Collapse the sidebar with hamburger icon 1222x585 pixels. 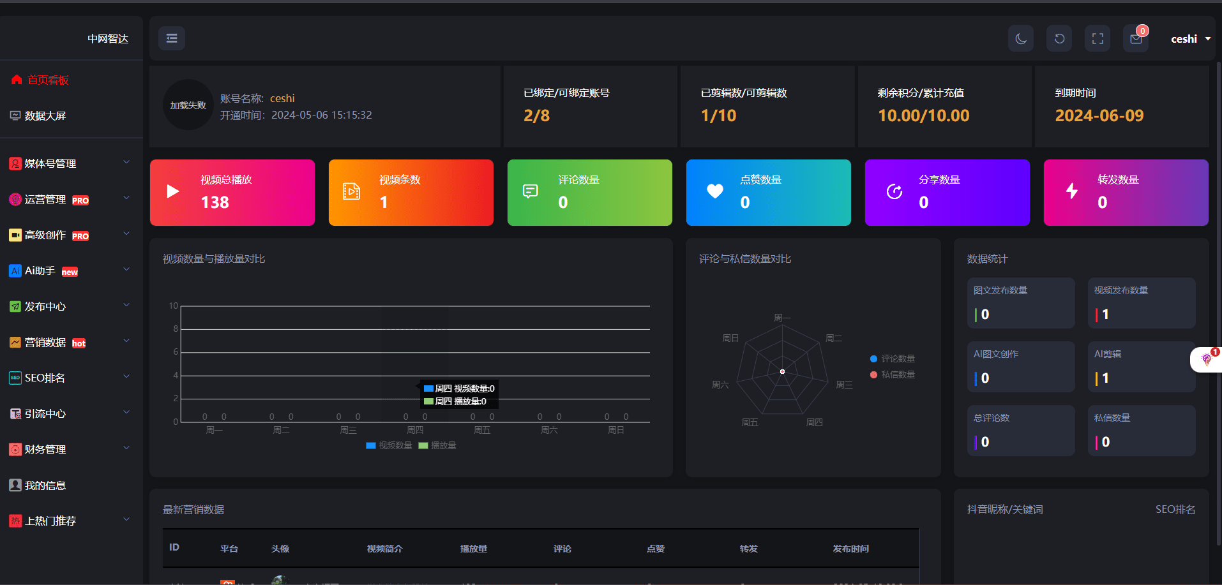point(172,38)
